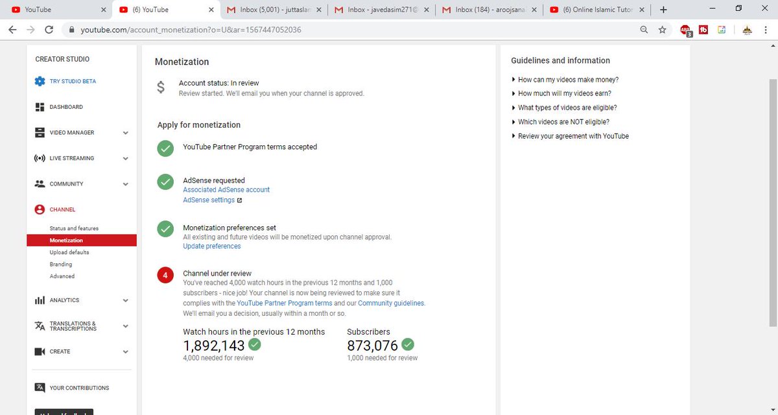Image resolution: width=778 pixels, height=415 pixels.
Task: Click the dollar sign account status icon
Action: [161, 88]
